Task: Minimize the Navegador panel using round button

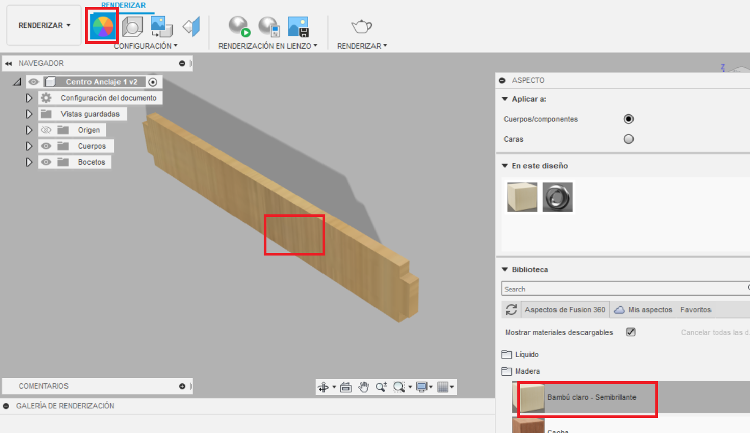Action: pyautogui.click(x=182, y=63)
